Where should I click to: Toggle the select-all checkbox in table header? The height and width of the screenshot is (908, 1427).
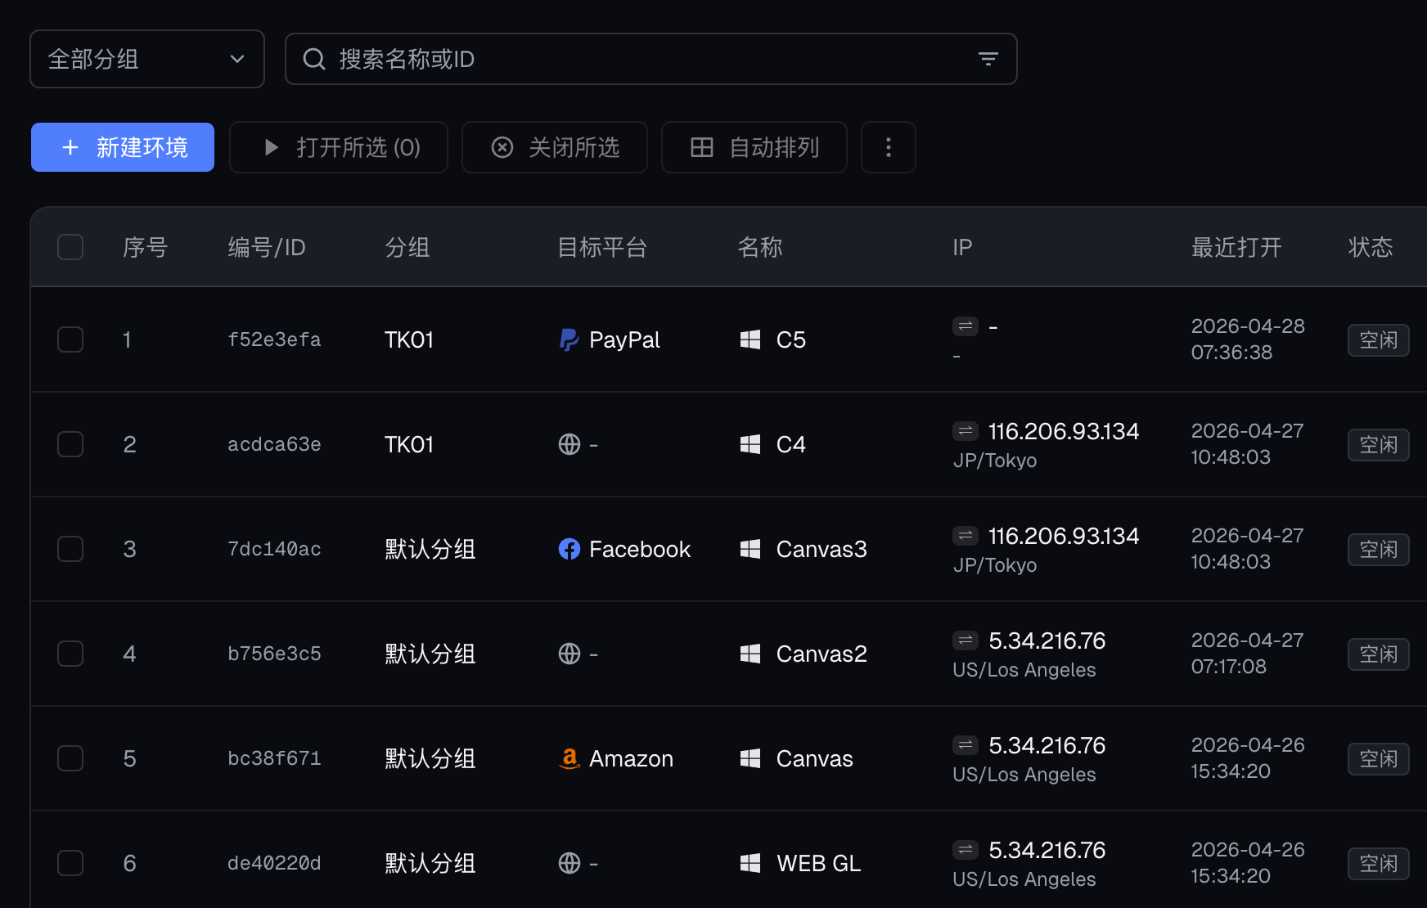tap(70, 247)
